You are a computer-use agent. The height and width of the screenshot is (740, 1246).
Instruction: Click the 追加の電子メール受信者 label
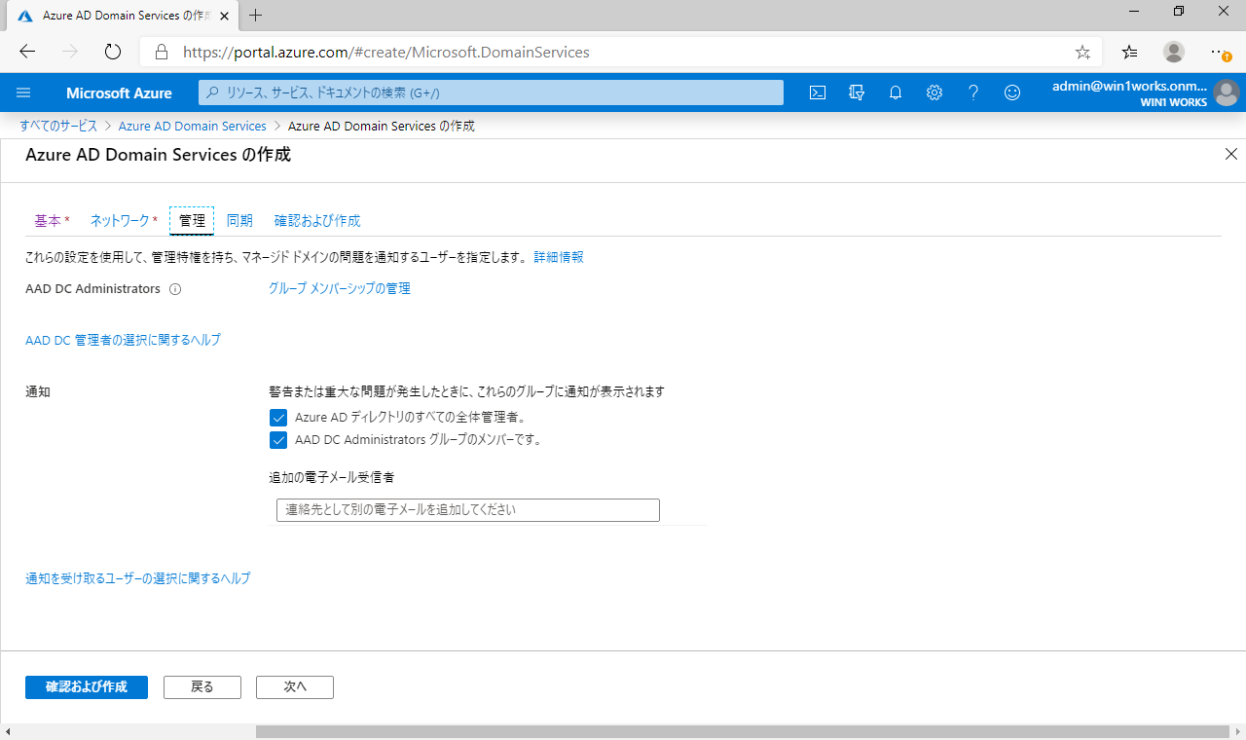pyautogui.click(x=332, y=477)
